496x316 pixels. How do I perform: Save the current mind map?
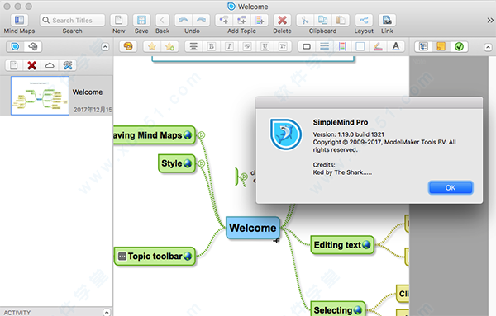[141, 20]
